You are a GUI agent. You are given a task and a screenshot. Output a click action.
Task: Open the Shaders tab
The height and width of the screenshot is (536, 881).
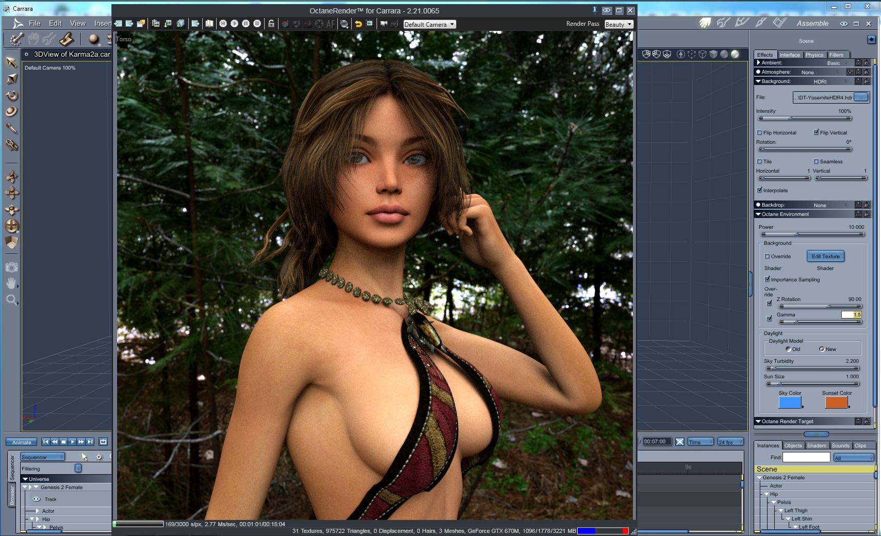[x=817, y=445]
